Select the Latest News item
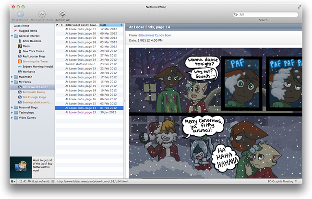The image size is (312, 199). coord(21,25)
